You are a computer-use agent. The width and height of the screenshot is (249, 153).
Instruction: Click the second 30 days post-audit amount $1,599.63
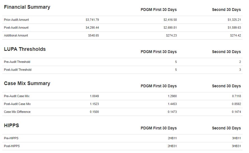(x=234, y=28)
